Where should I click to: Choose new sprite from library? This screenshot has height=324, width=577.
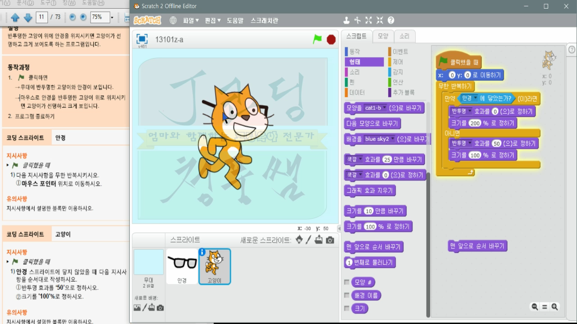pyautogui.click(x=299, y=240)
